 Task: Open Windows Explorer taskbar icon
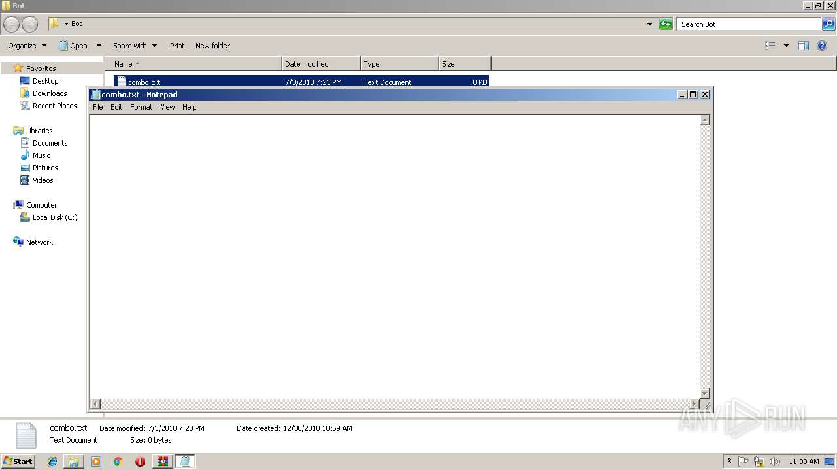click(74, 462)
